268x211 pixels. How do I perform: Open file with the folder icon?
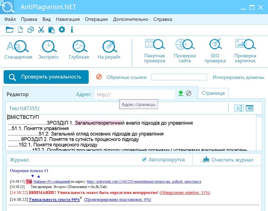coord(10,30)
